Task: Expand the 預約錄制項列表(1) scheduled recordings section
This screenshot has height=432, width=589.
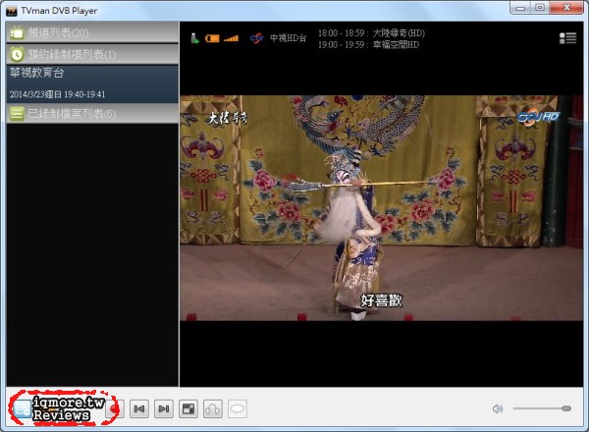Action: pos(92,54)
